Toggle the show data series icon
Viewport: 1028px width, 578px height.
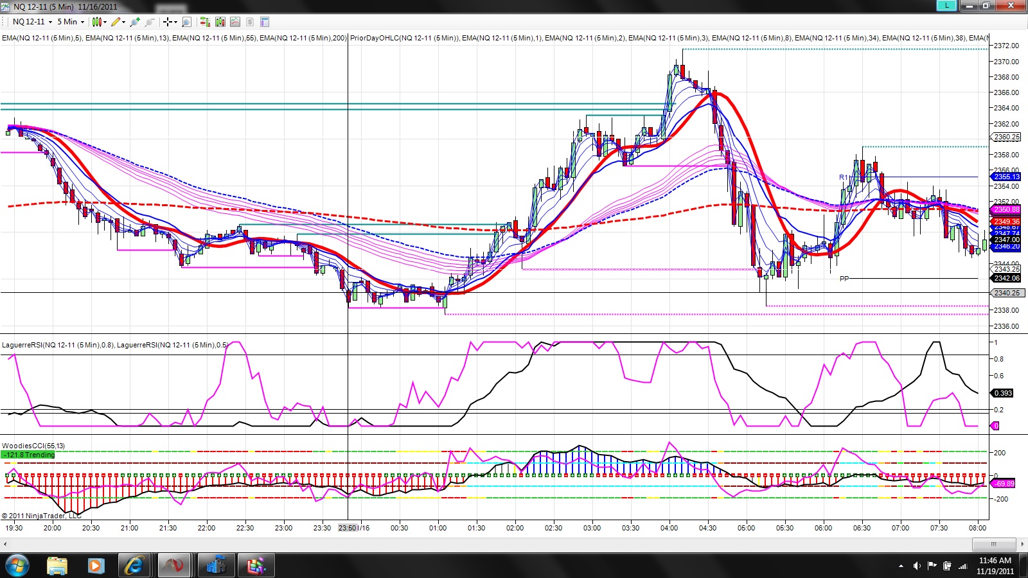(x=220, y=22)
